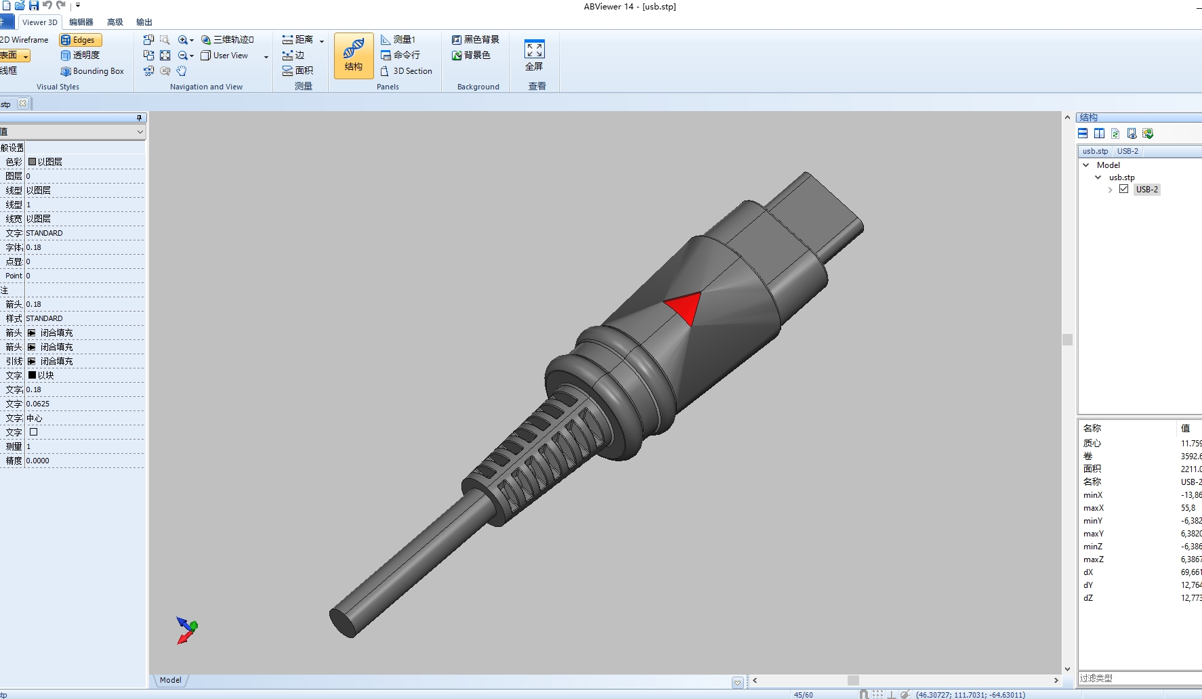Toggle the Edges display option
This screenshot has height=699, width=1202.
click(x=81, y=40)
